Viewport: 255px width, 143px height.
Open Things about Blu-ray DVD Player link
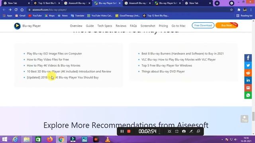(x=163, y=71)
